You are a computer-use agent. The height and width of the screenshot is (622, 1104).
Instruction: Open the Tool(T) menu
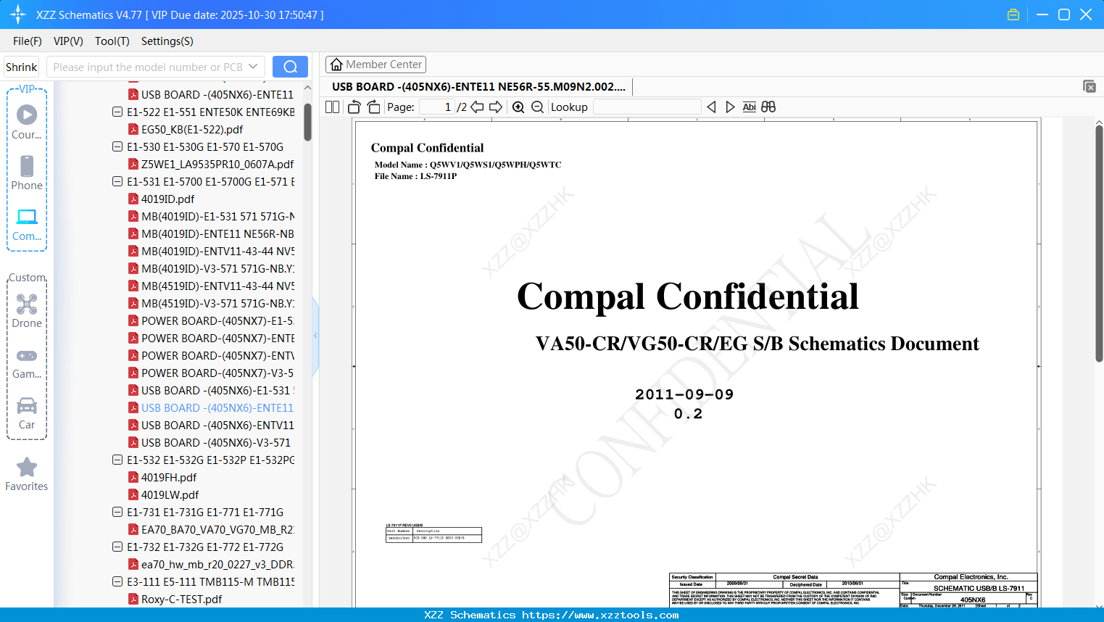(112, 41)
